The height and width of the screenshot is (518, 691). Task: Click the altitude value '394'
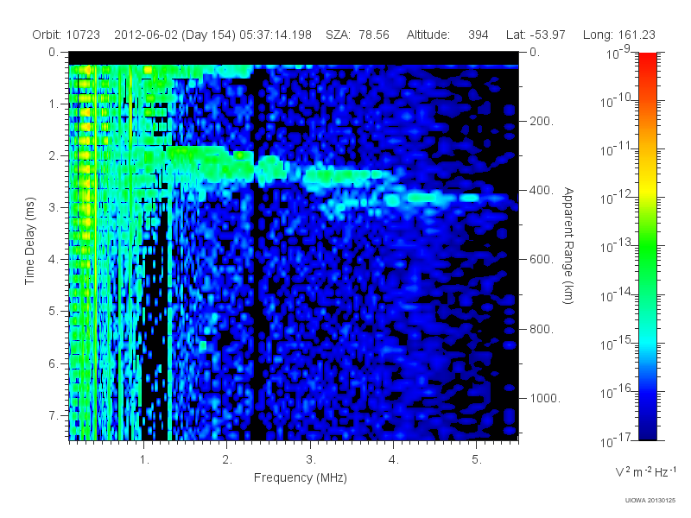(479, 35)
